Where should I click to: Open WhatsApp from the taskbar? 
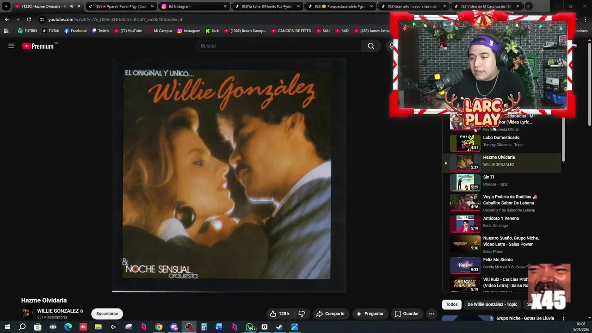pos(250,327)
